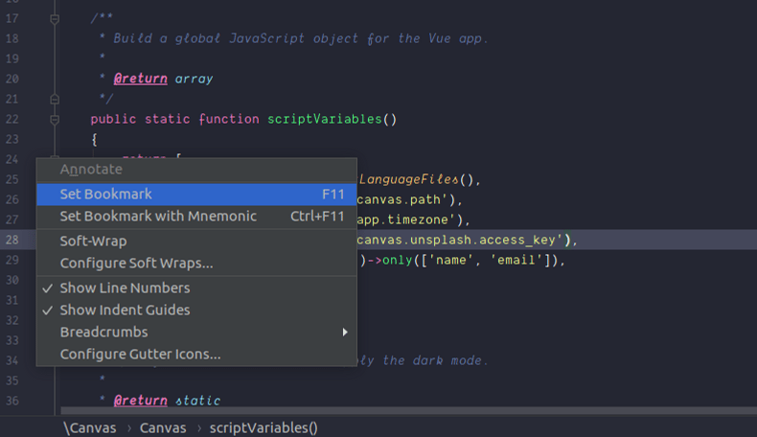Click the fold end marker at line 21
The width and height of the screenshot is (757, 437).
pyautogui.click(x=55, y=99)
